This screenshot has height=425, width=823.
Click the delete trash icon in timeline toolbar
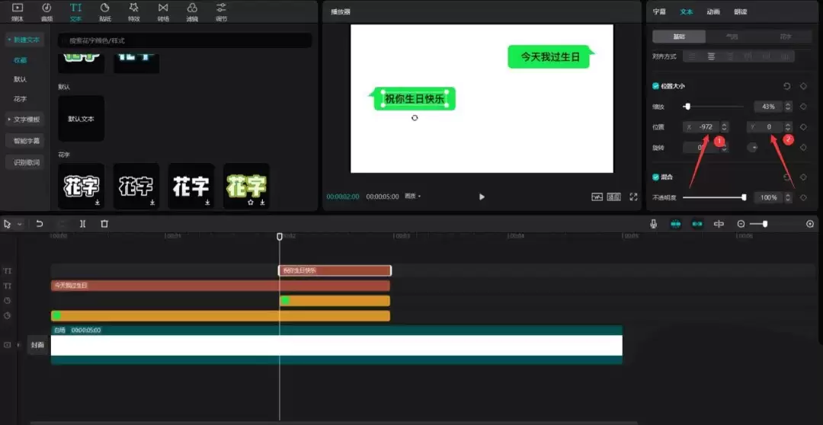pyautogui.click(x=104, y=224)
